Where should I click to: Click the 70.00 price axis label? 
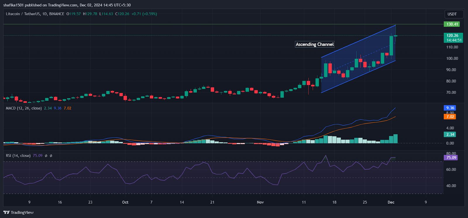point(451,92)
